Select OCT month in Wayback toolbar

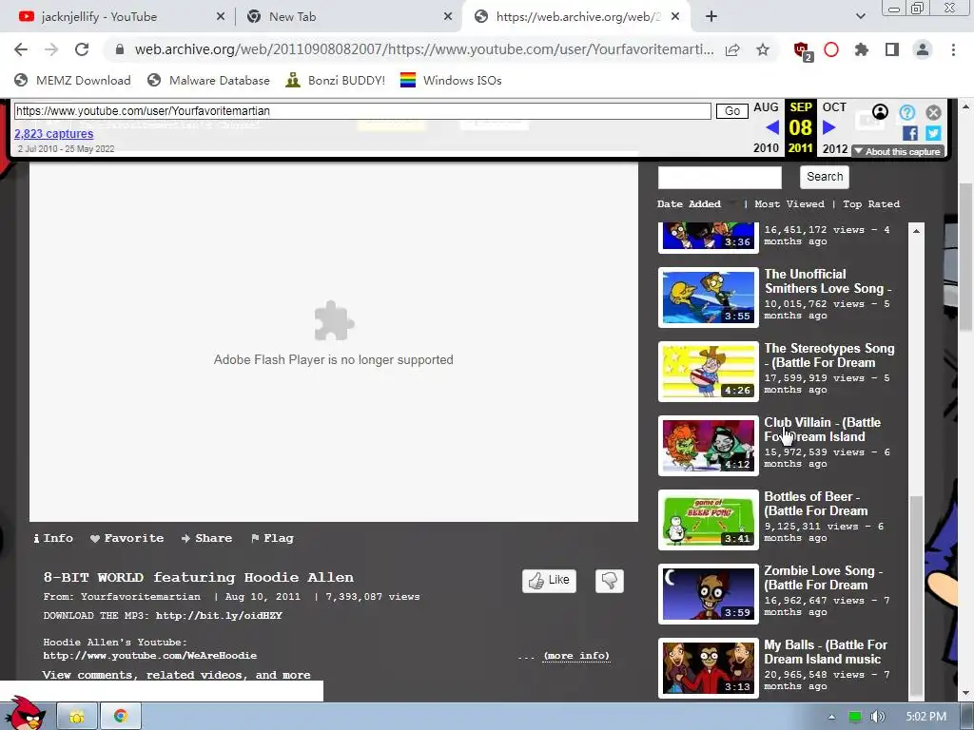(x=834, y=107)
